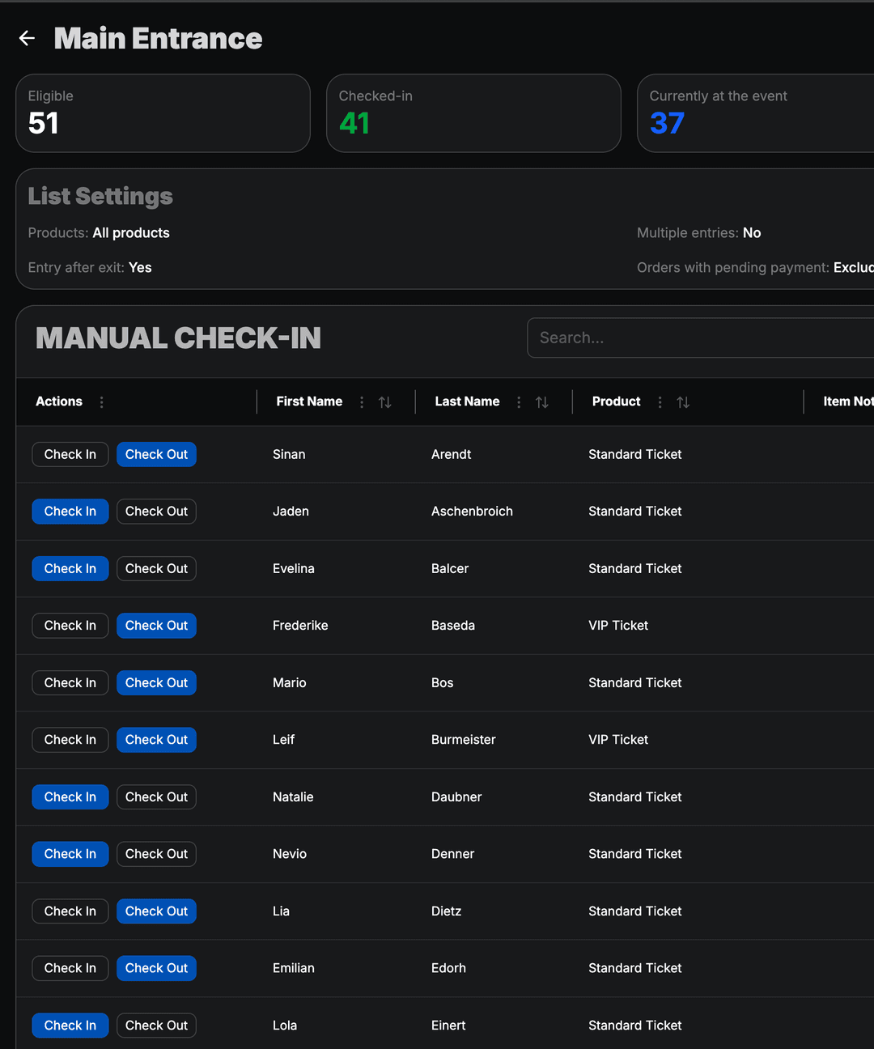Screen dimensions: 874x1049
Task: Check in Frederike Baseda
Action: coord(70,626)
